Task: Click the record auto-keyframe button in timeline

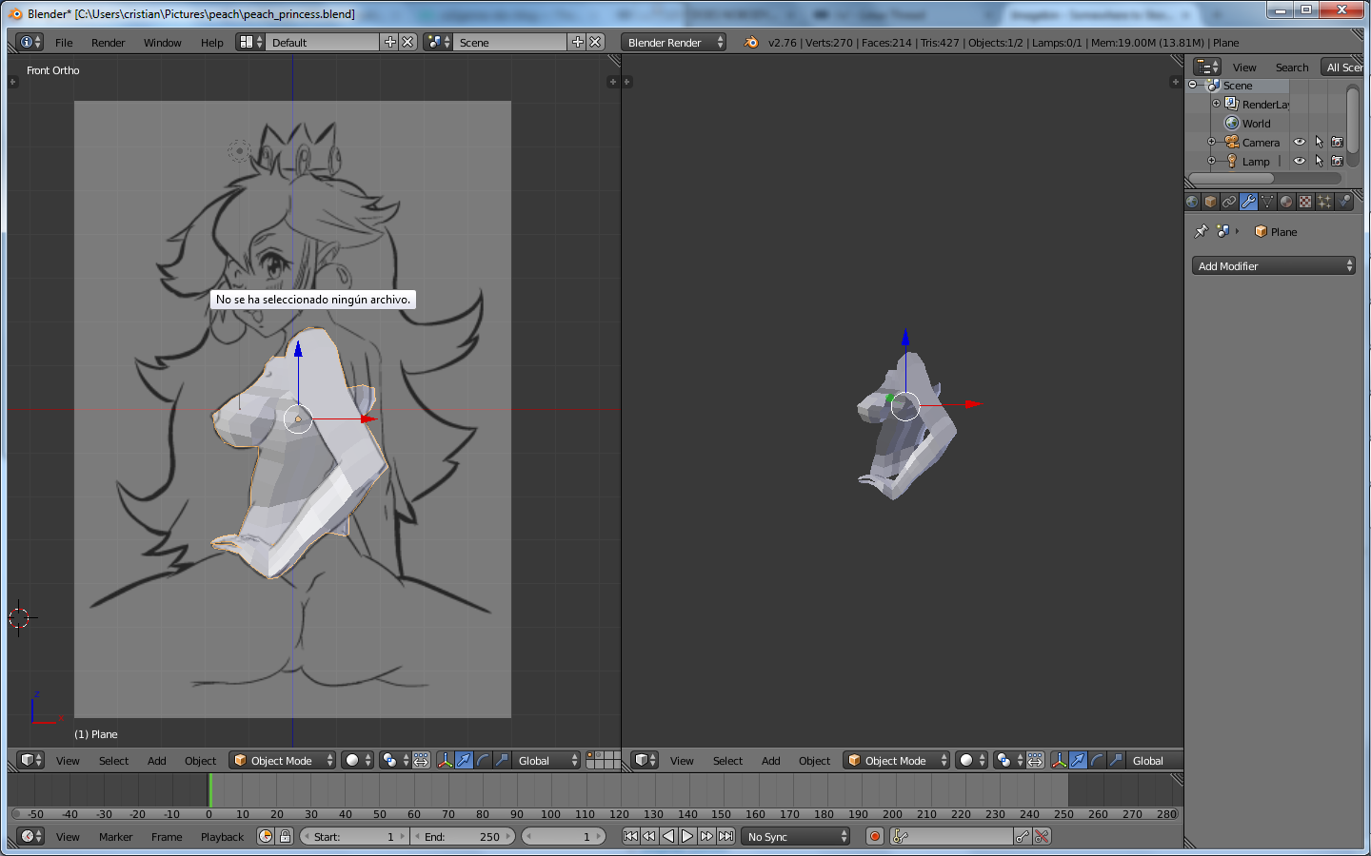Action: (875, 836)
